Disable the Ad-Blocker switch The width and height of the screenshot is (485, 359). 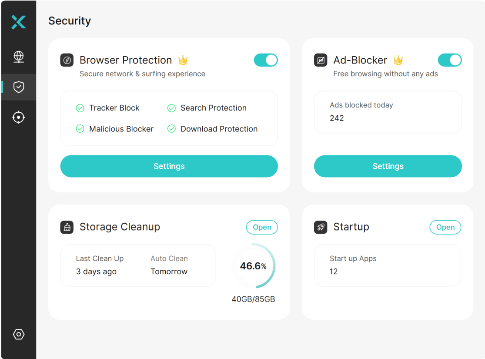(450, 60)
